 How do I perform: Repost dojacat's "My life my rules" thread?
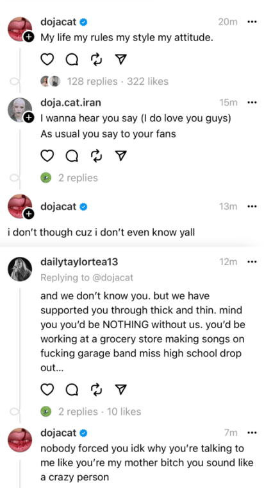click(x=97, y=59)
